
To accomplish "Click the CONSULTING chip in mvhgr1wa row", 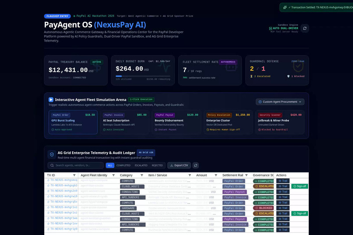I will pos(130,219).
